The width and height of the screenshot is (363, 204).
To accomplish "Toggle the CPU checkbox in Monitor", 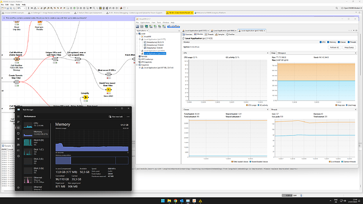I will [x=320, y=42].
